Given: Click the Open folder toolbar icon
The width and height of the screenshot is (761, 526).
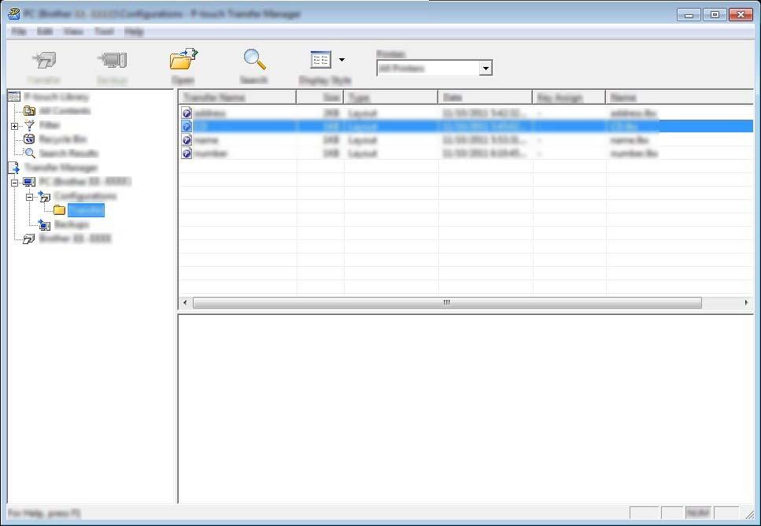Looking at the screenshot, I should coord(184,60).
